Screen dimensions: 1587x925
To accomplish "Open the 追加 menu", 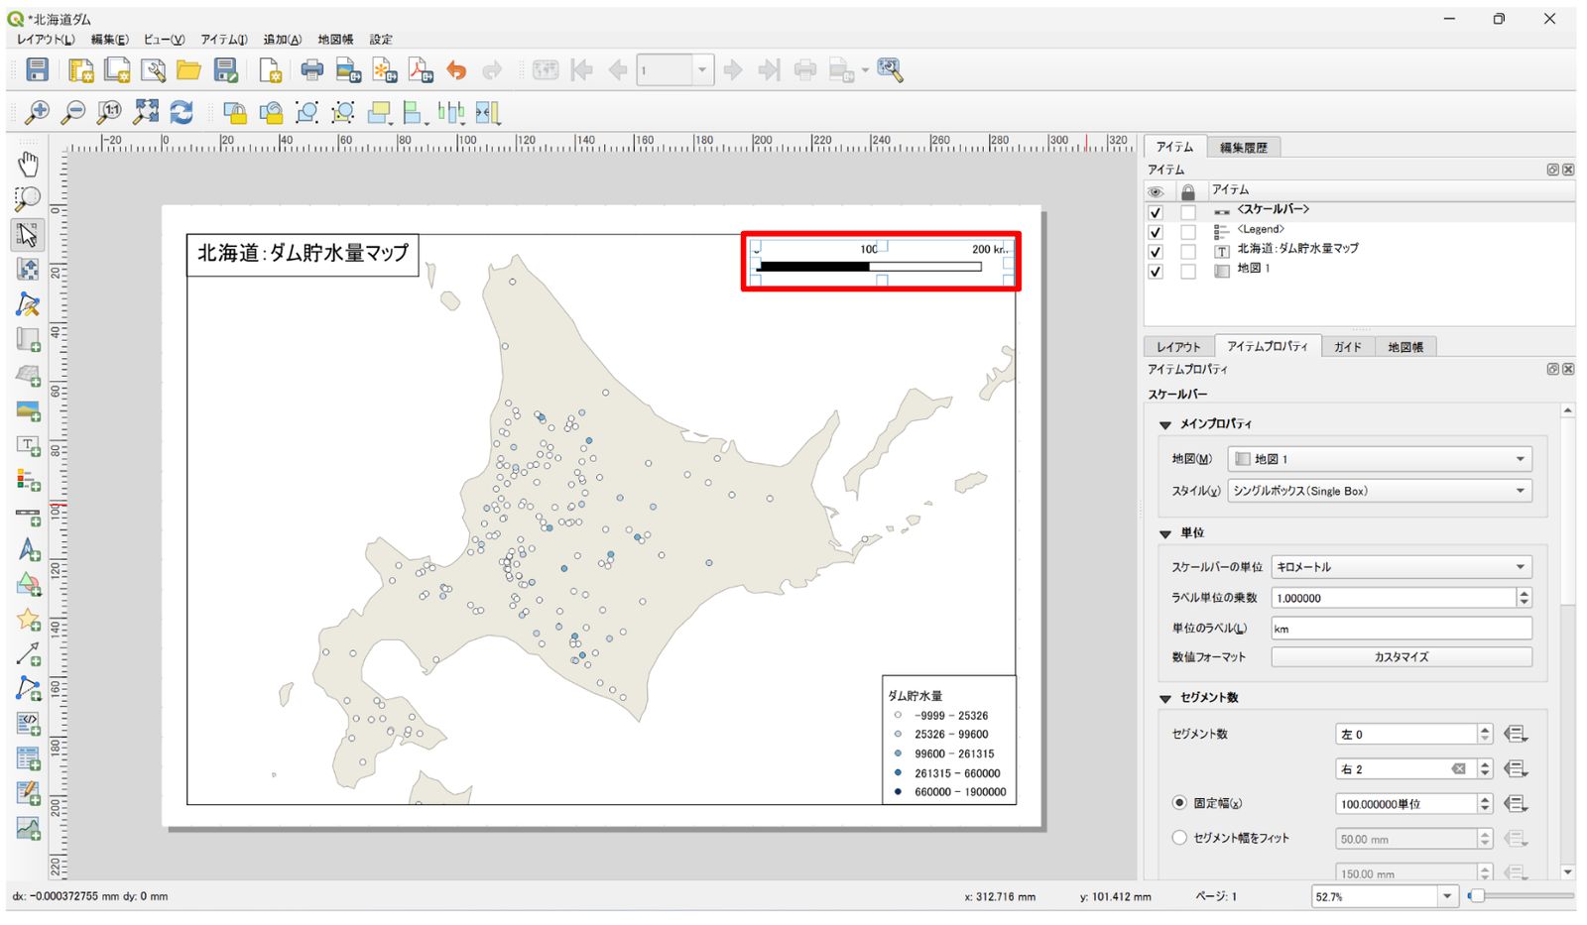I will (x=282, y=40).
